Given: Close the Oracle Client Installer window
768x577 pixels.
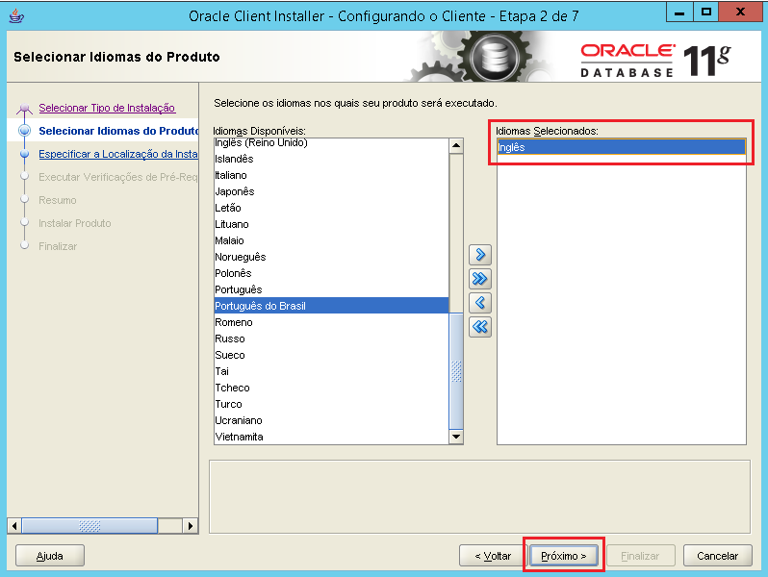Looking at the screenshot, I should 740,13.
